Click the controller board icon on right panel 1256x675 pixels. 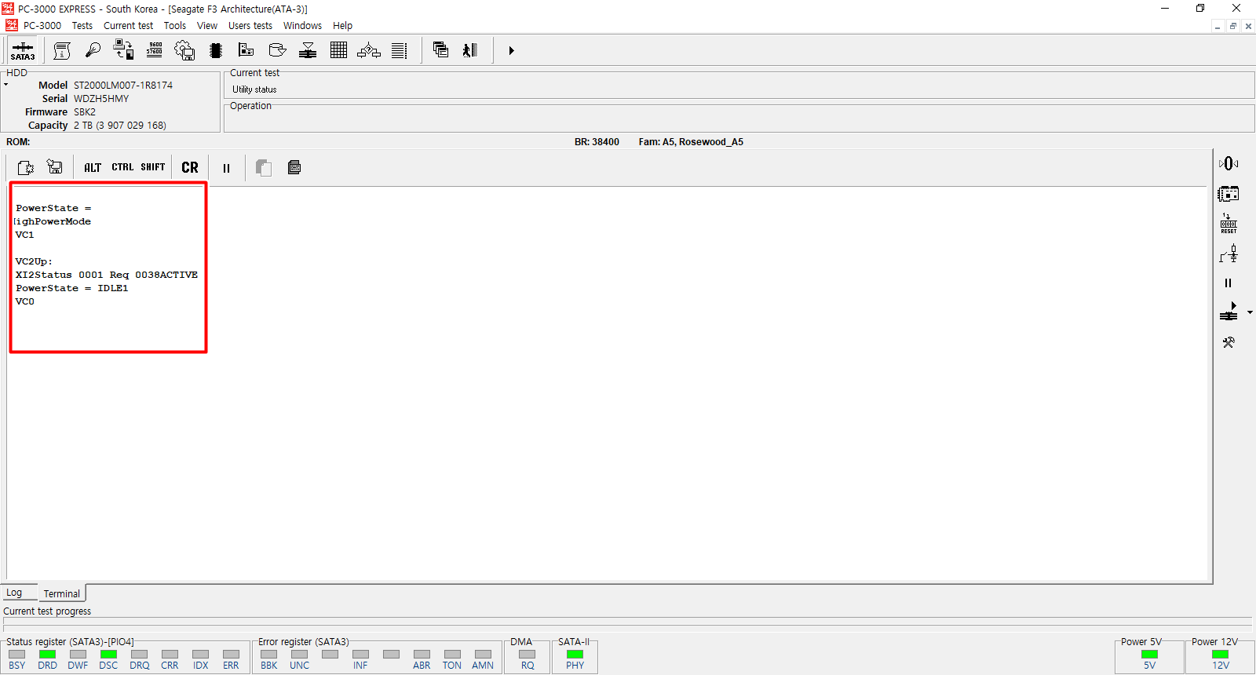1229,194
